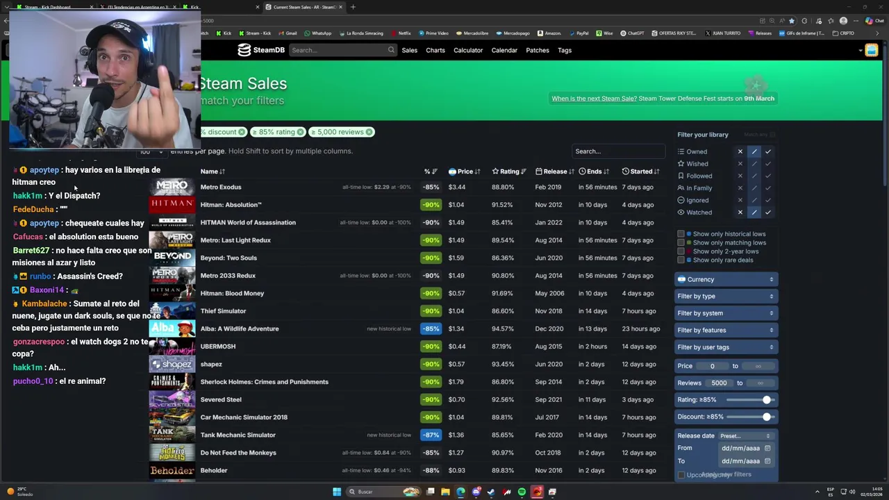Open the Calculator page from the header

[x=468, y=50]
